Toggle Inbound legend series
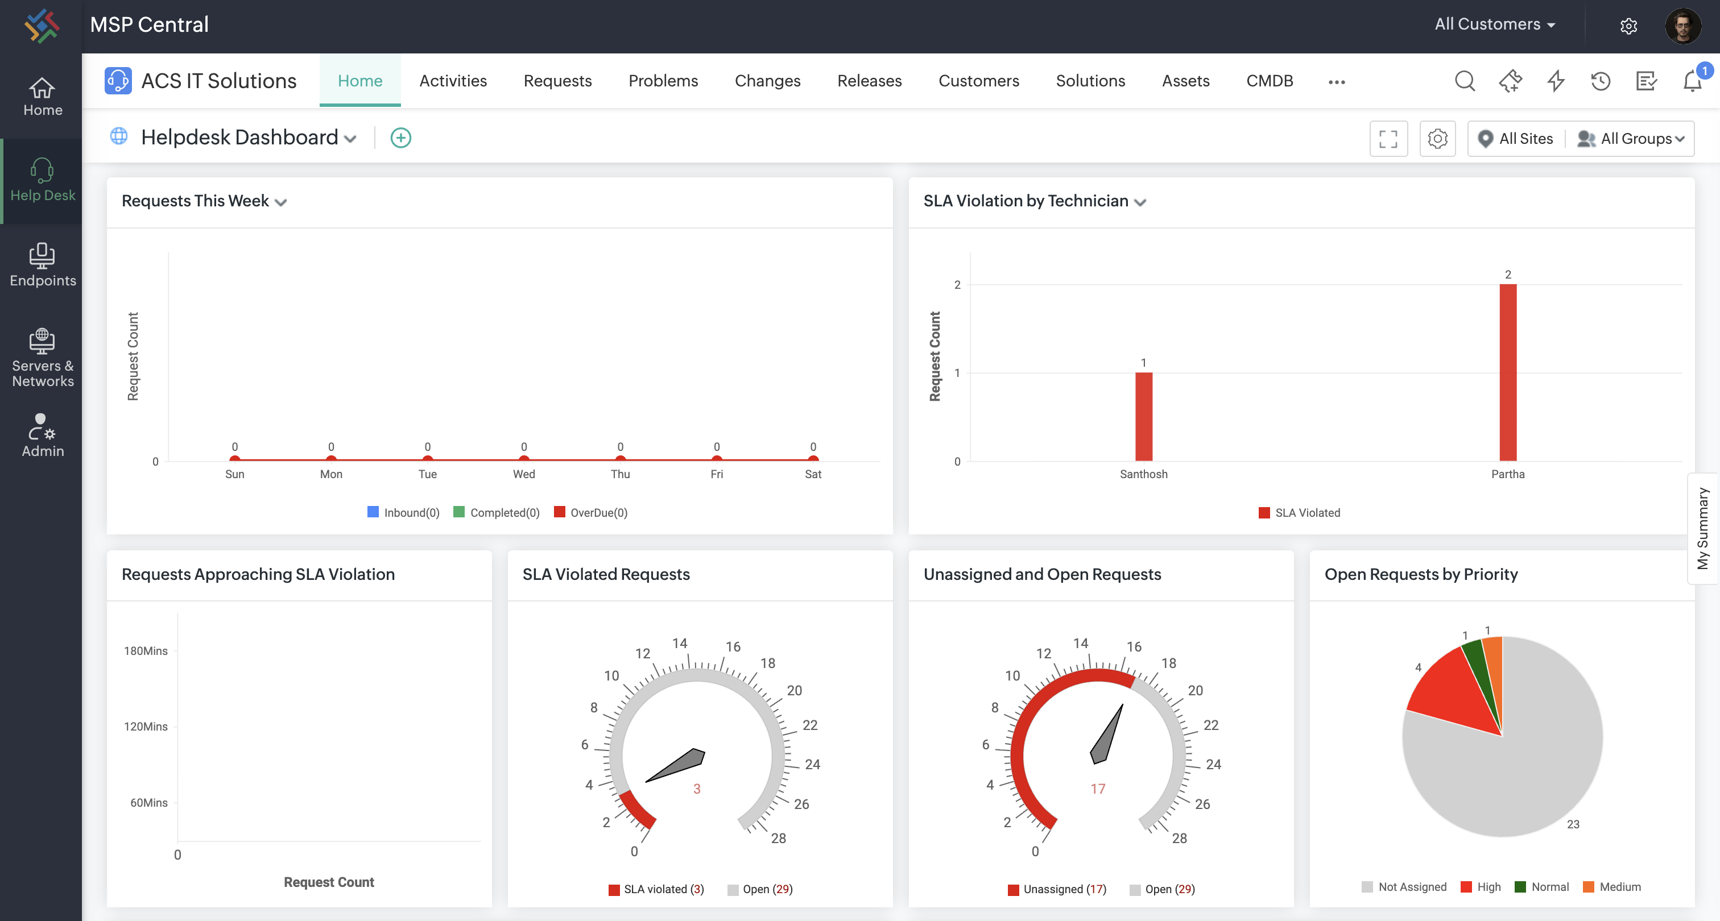Screen dimensions: 1720x921 point(403,513)
